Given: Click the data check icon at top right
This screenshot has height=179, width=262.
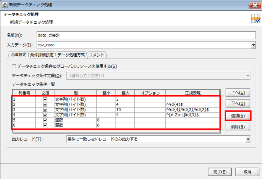Looking at the screenshot, I should 255,19.
